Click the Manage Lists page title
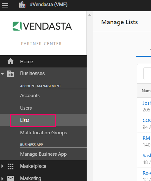151x181 pixels. point(119,22)
